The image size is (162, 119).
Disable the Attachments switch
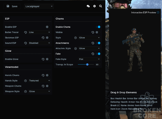pyautogui.click(x=98, y=43)
